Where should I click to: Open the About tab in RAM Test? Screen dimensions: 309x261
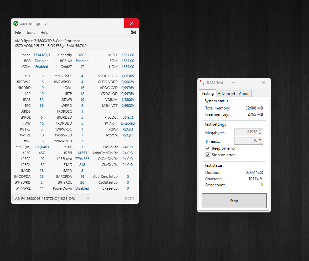point(244,94)
